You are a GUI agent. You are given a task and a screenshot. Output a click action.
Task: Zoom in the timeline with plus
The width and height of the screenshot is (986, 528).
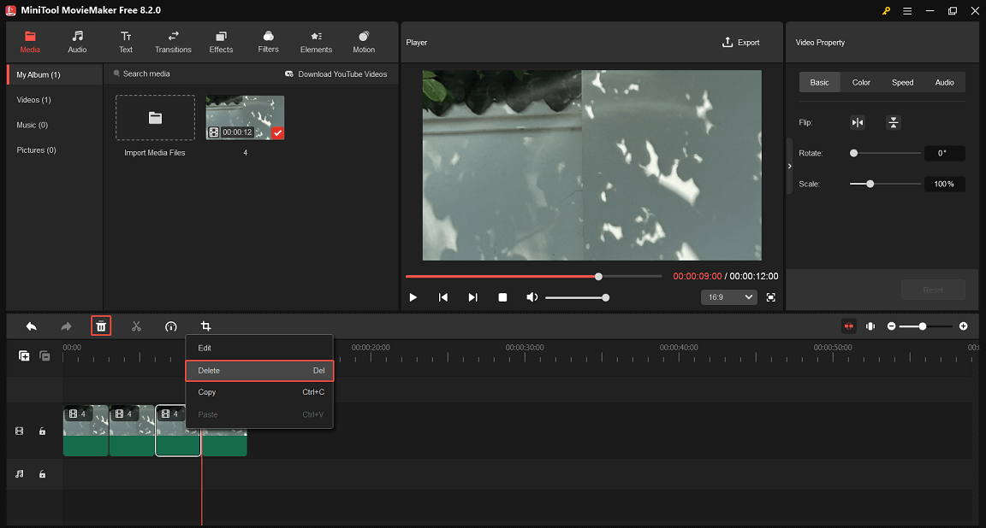tap(964, 326)
